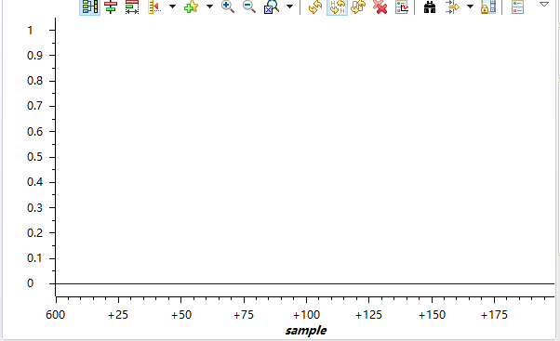Click the '+25' x-axis tick label
The image size is (560, 341).
(x=118, y=315)
